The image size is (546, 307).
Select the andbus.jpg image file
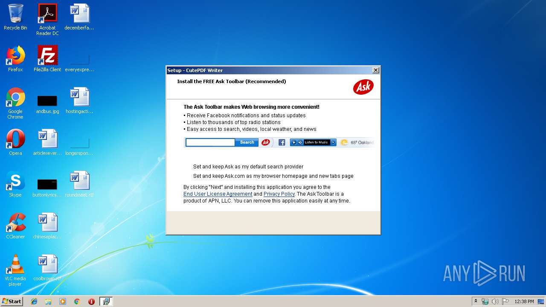47,104
